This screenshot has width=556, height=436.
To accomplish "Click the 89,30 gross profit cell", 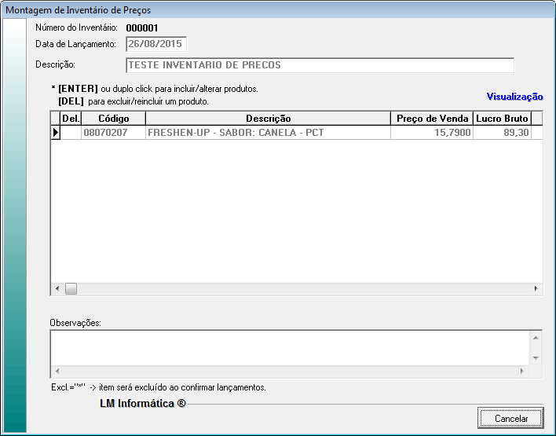I will pos(501,133).
